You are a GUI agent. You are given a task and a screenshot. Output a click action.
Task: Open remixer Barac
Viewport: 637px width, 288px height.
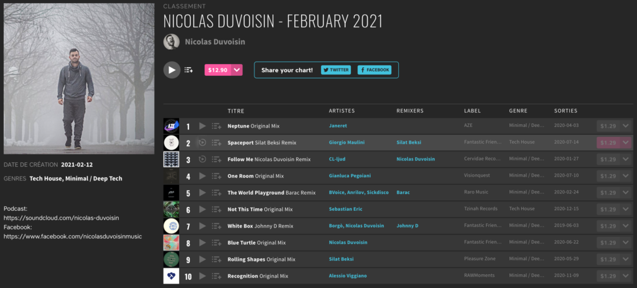click(x=403, y=193)
